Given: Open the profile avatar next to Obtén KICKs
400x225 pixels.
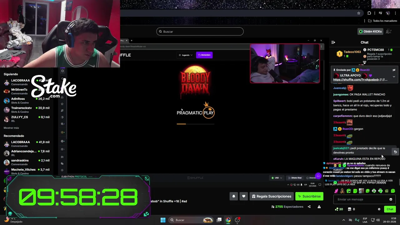Looking at the screenshot, I should tap(388, 32).
